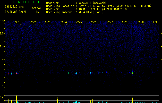162x103 pixels.
Task: Click the meteor label
Action: coord(37,8)
